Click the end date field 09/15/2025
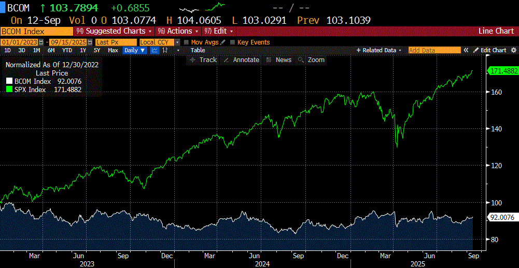Screen dimensions: 519x268 (x=68, y=42)
